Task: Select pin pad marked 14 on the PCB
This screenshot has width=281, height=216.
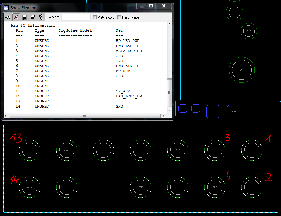Action: [x=30, y=187]
